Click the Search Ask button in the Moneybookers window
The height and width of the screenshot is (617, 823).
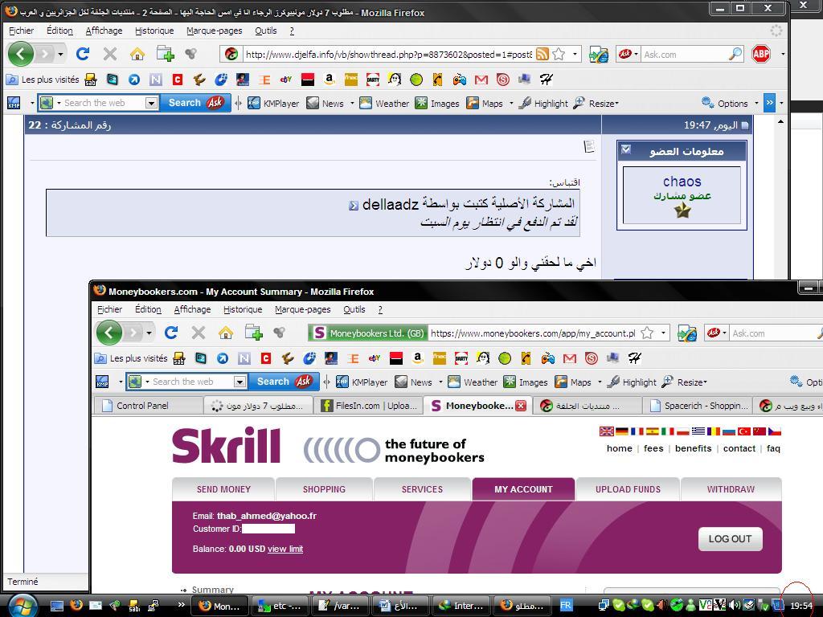tap(284, 382)
